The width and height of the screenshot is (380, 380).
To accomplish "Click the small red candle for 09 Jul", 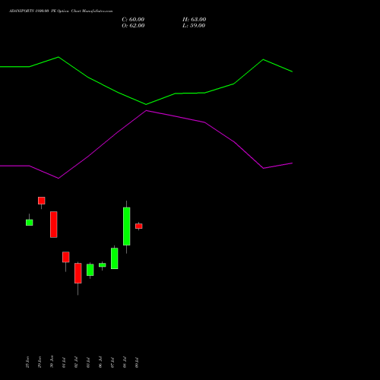I will (139, 226).
